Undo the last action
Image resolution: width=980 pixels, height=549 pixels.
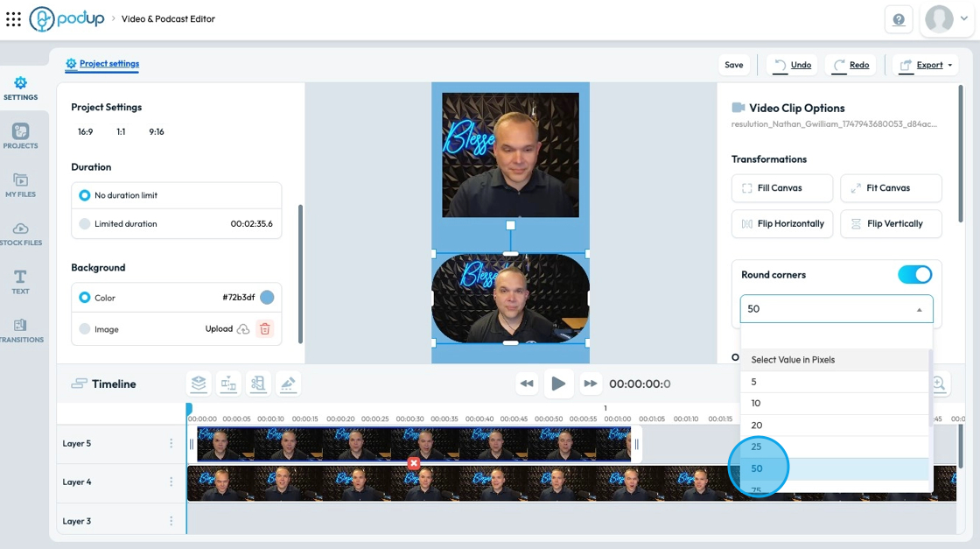click(793, 65)
